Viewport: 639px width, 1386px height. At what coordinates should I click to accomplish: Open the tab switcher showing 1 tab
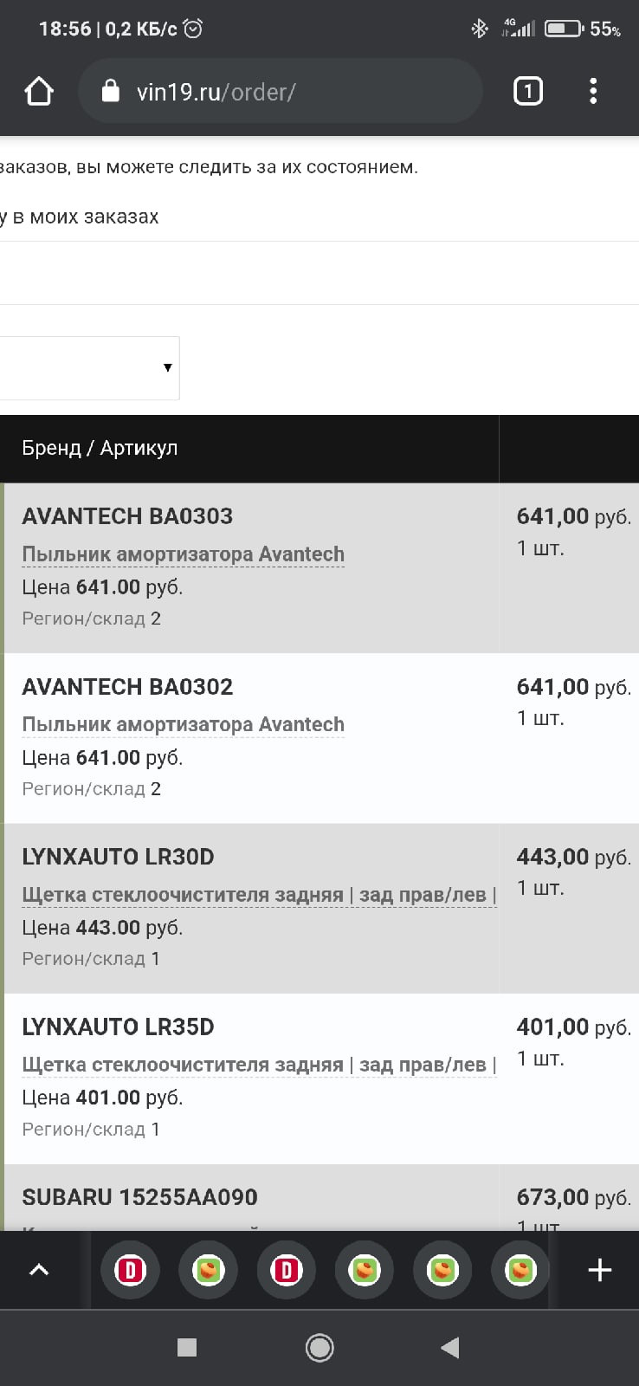[527, 91]
